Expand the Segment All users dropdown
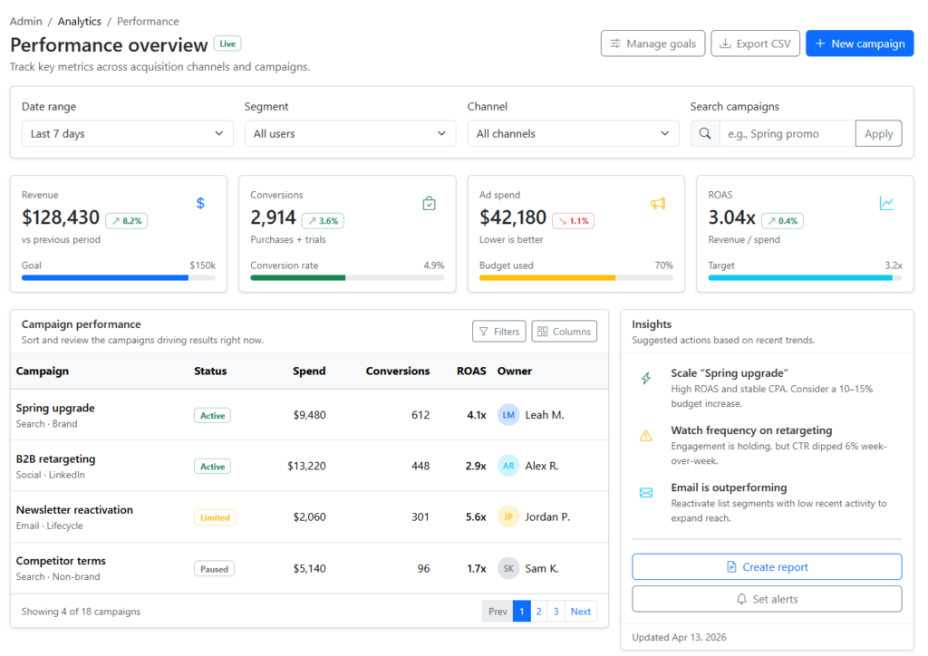 click(350, 133)
